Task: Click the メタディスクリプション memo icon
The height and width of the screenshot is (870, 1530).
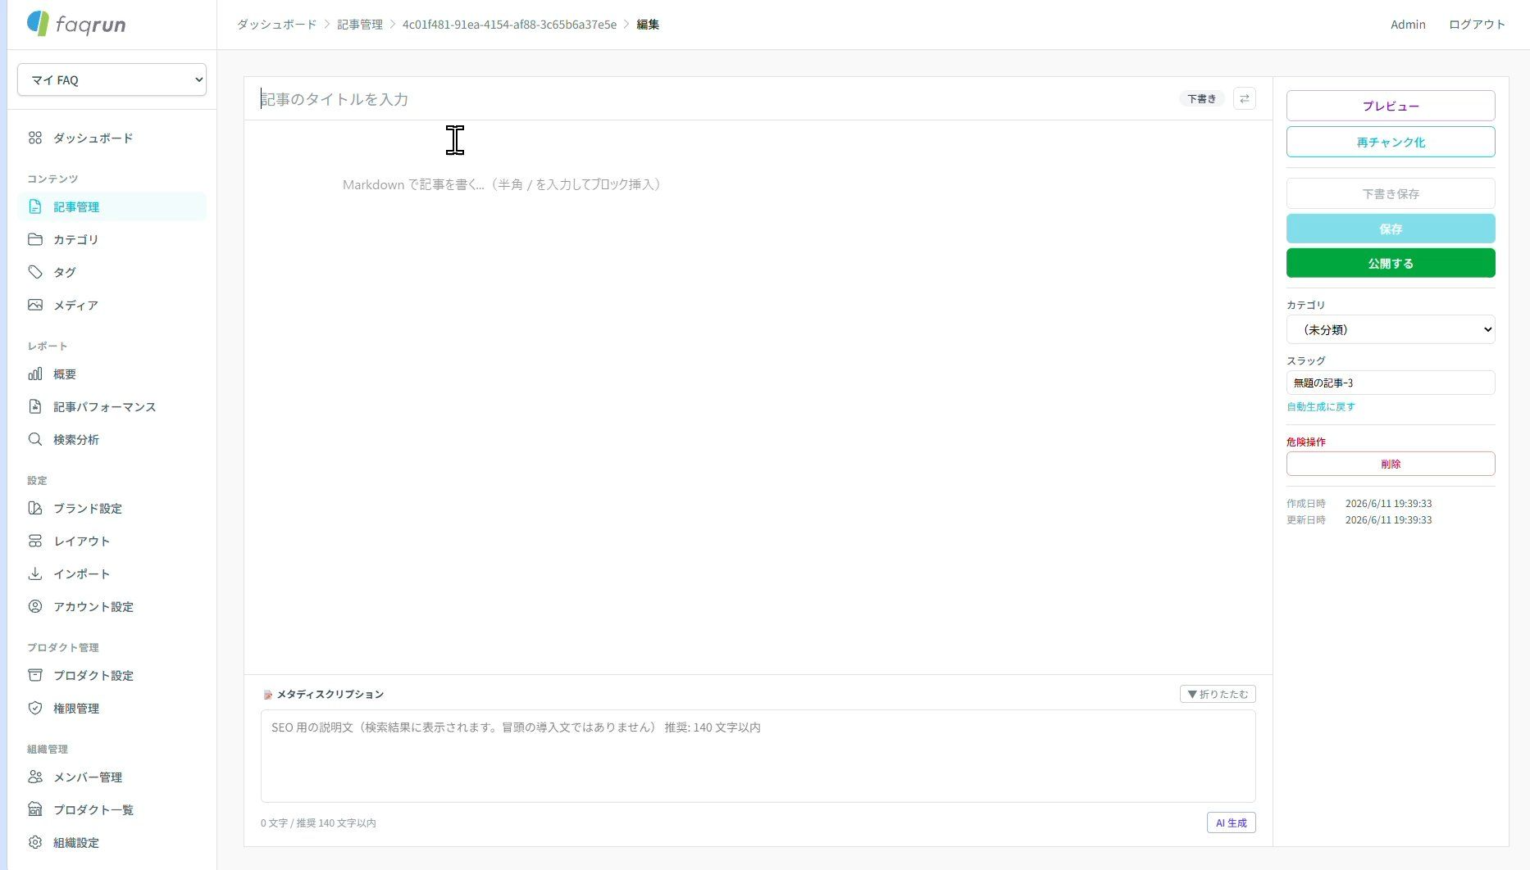Action: coord(267,695)
